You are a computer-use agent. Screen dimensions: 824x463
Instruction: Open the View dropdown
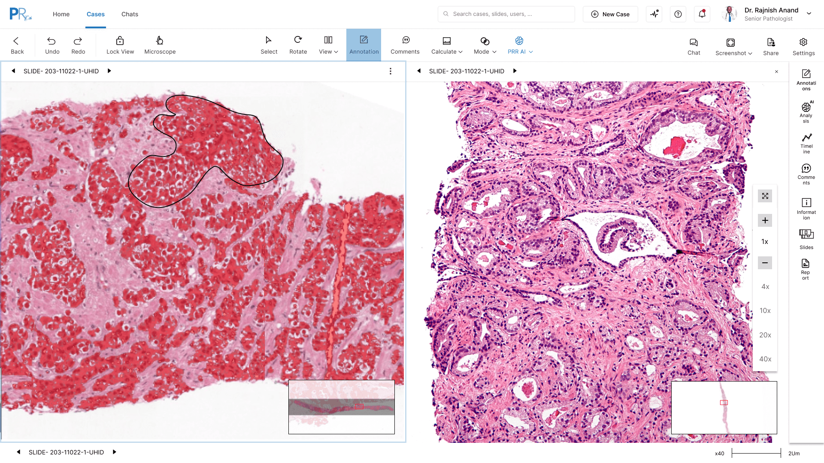(328, 45)
